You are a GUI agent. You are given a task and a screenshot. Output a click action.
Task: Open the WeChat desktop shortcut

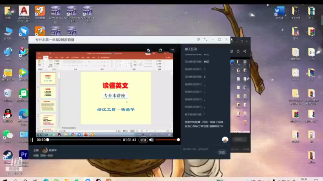pos(8,136)
